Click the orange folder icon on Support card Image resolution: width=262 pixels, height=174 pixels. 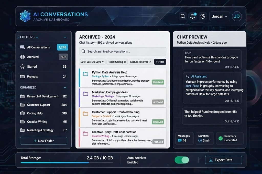(85, 114)
